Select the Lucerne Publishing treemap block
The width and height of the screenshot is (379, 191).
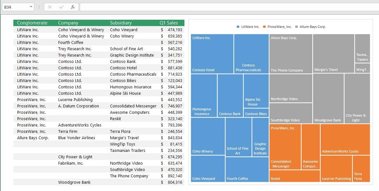336,168
